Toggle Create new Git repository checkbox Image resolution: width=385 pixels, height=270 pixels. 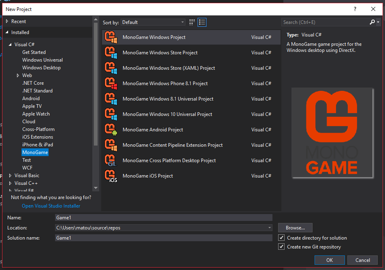282,247
